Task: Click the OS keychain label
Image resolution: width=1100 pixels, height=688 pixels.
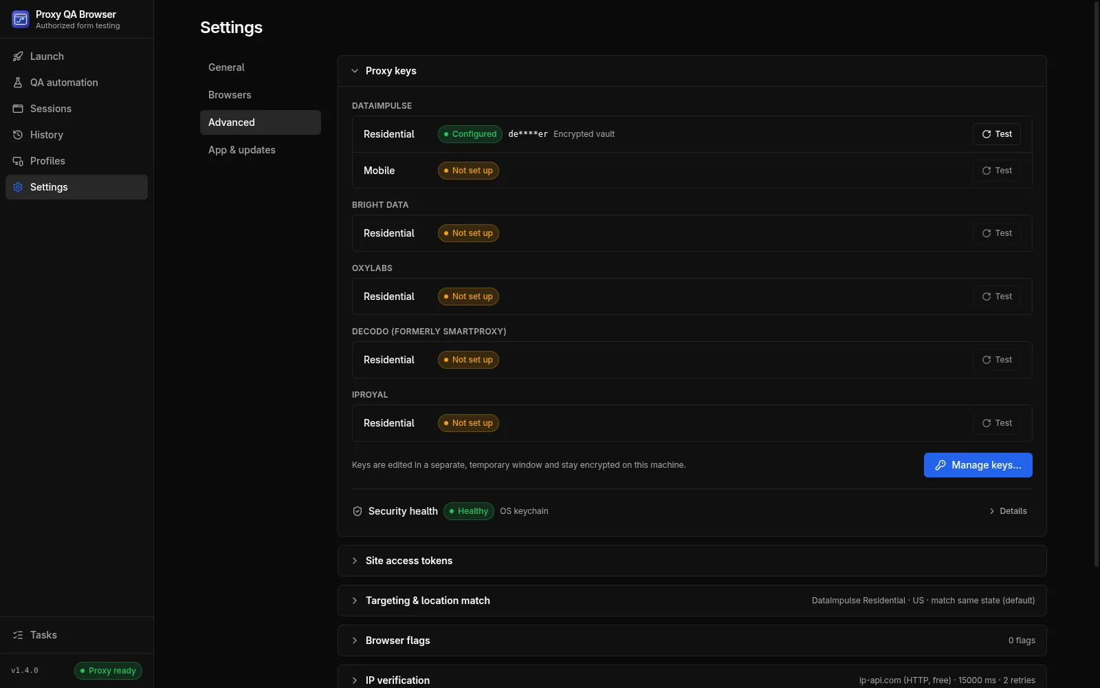Action: [524, 511]
